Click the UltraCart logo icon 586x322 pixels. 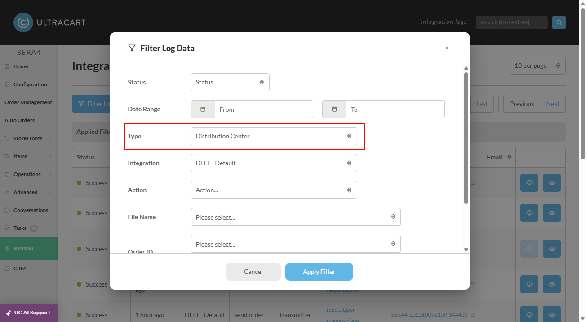(x=23, y=22)
